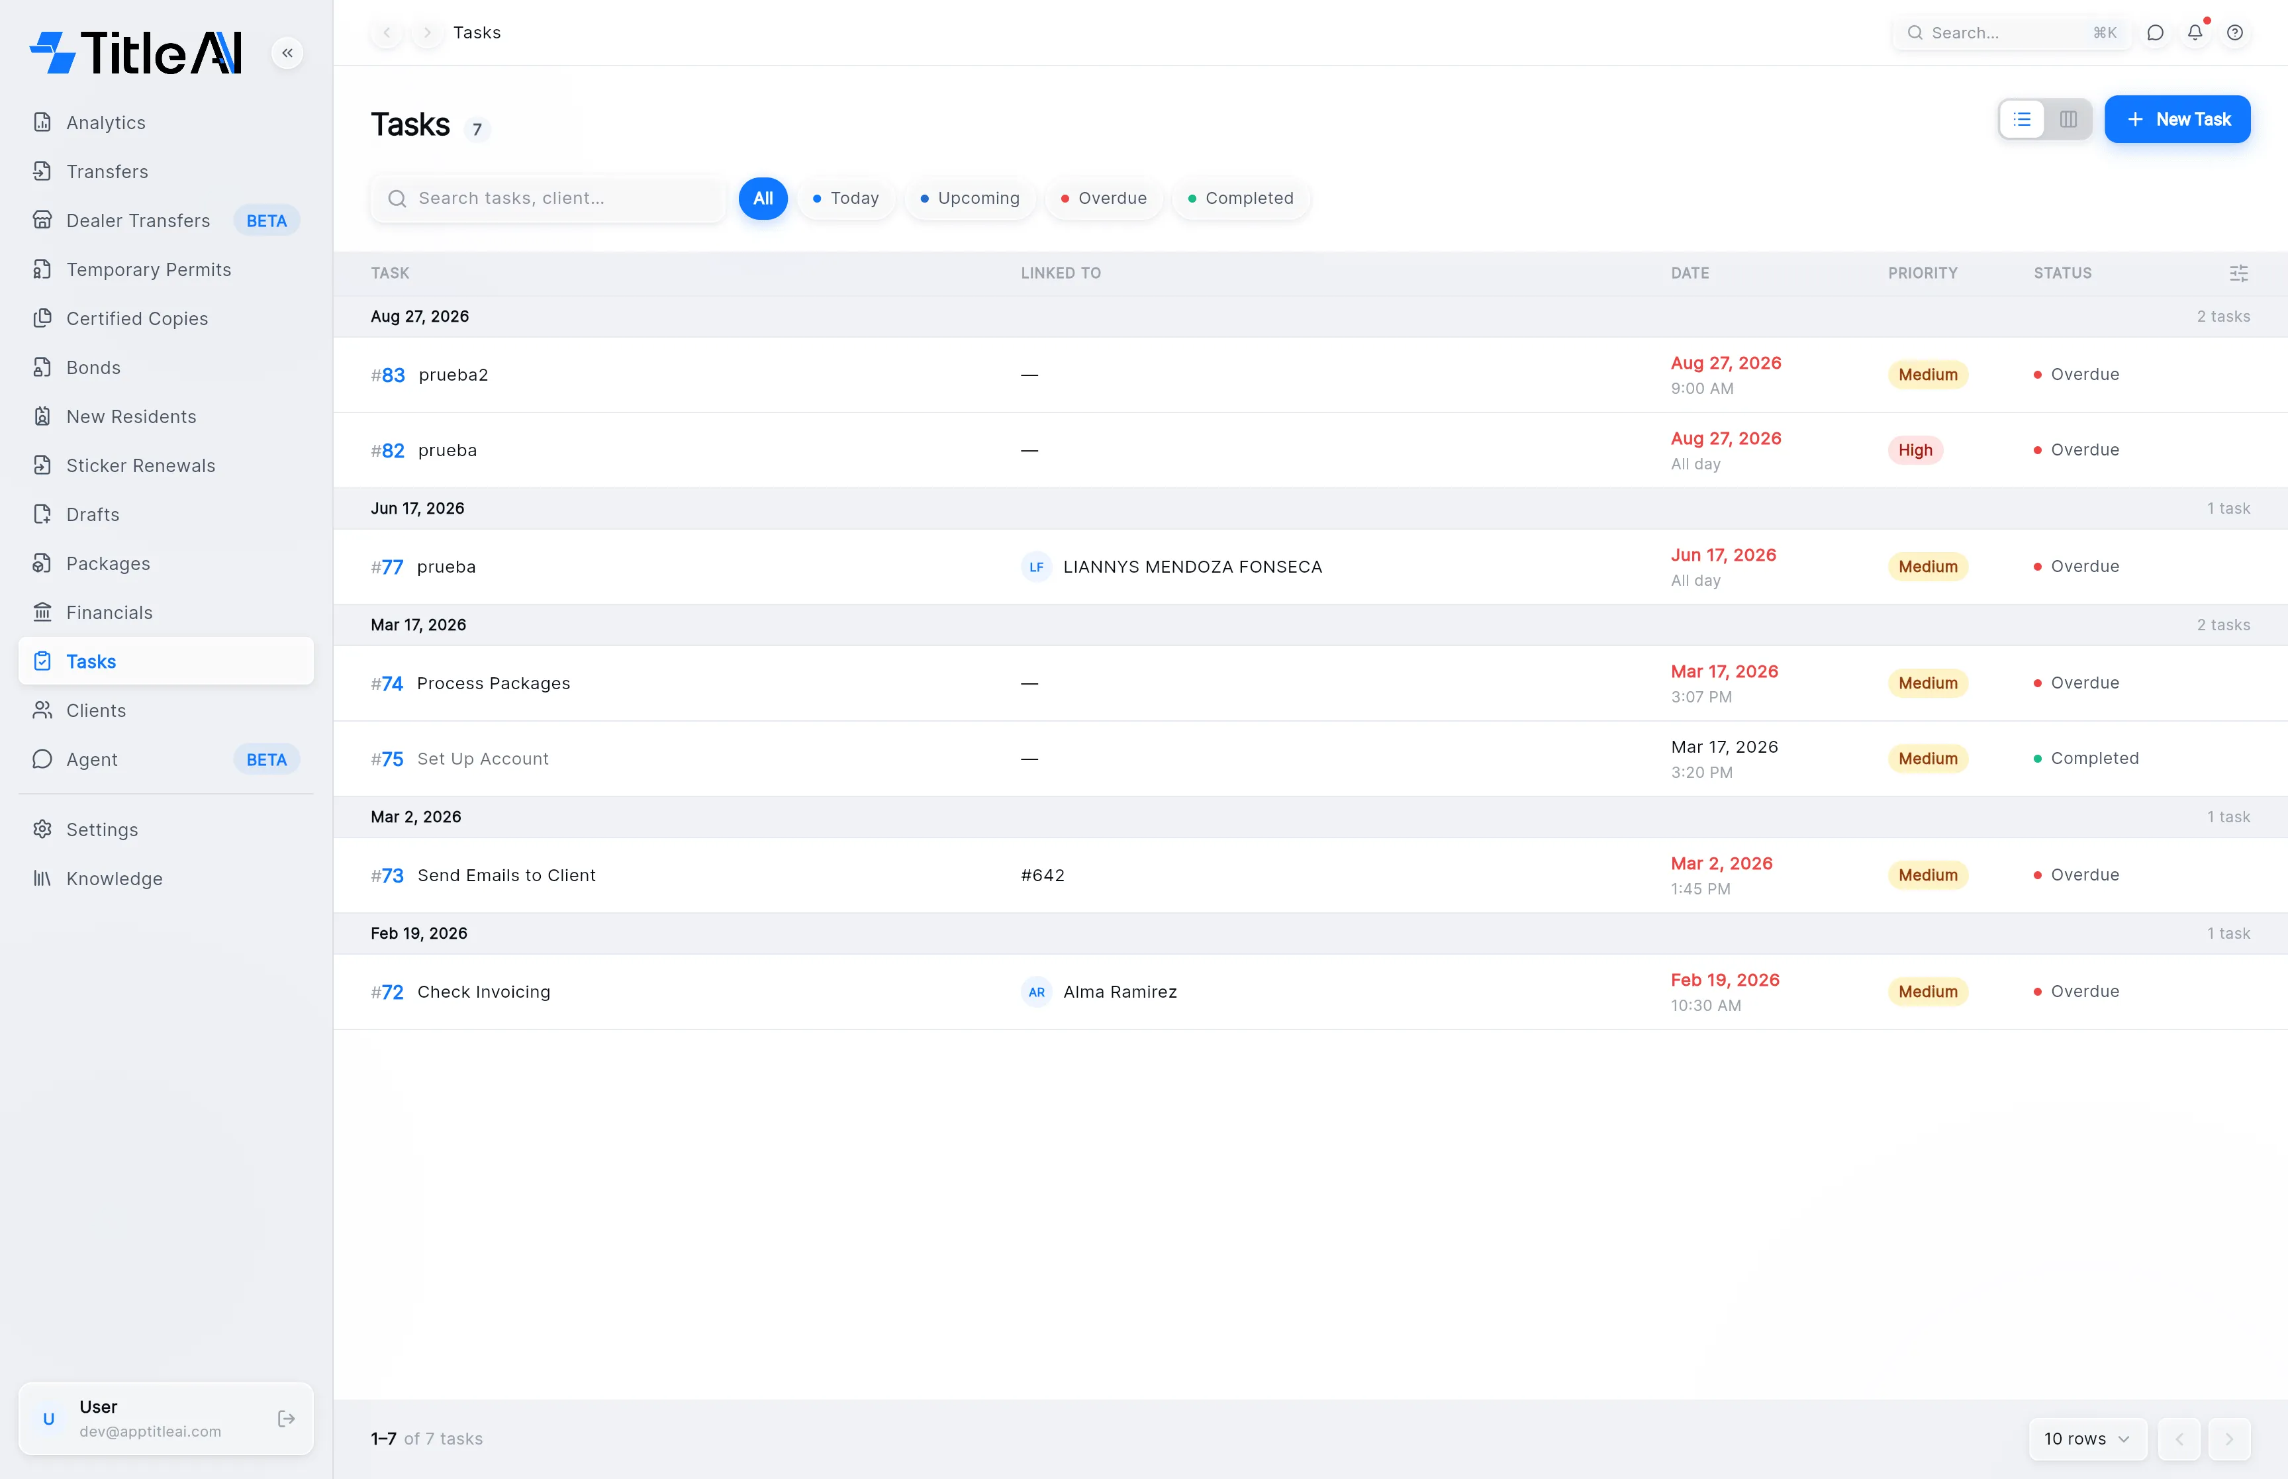Open the 10 rows dropdown
Screen dimensions: 2288x1479
(x=2087, y=1439)
